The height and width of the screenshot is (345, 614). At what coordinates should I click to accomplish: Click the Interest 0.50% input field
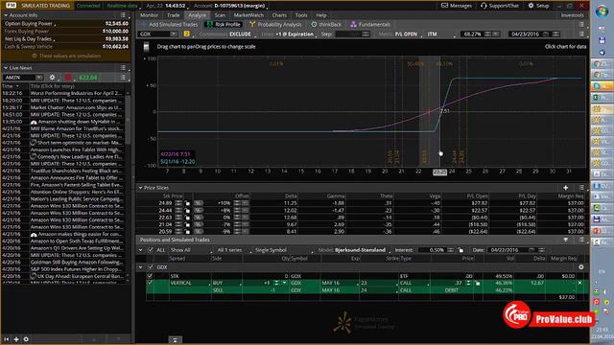pyautogui.click(x=432, y=250)
